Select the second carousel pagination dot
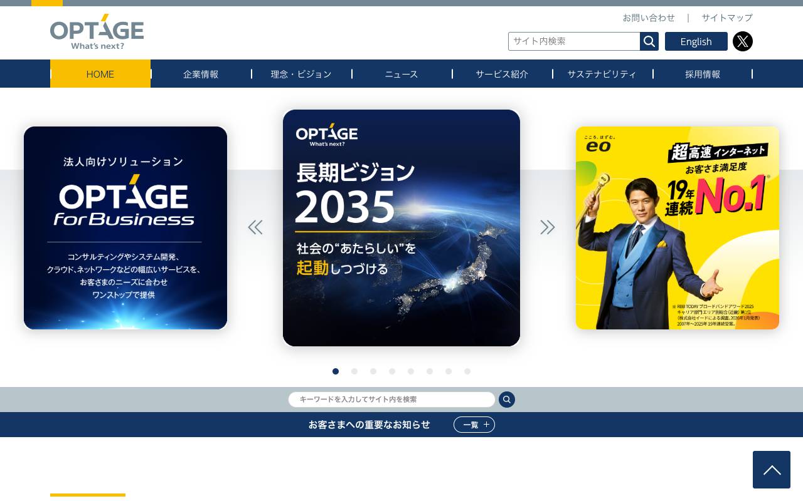Viewport: 803px width, 501px height. click(354, 371)
